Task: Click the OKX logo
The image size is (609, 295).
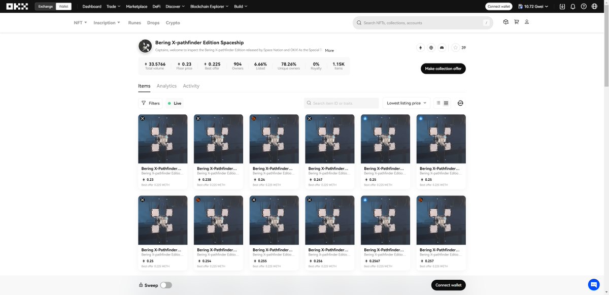Action: [x=18, y=7]
